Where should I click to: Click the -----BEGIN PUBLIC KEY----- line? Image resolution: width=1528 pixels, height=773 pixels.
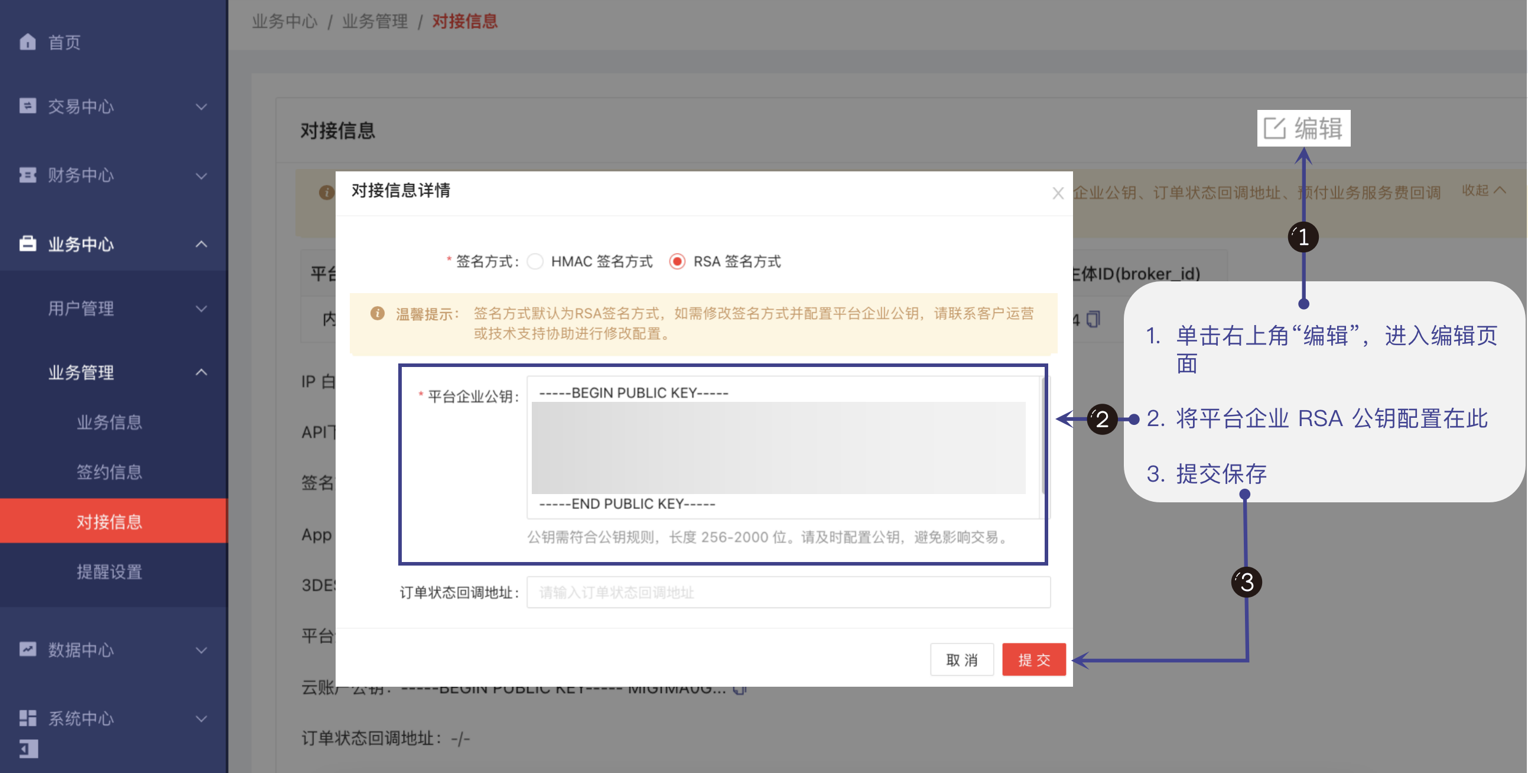(633, 393)
